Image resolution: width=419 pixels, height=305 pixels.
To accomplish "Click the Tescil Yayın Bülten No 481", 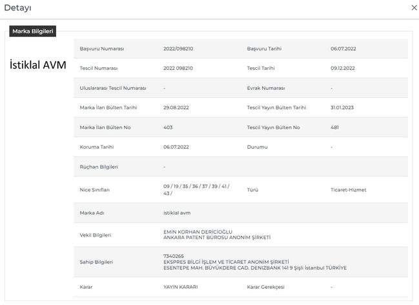I will point(334,127).
